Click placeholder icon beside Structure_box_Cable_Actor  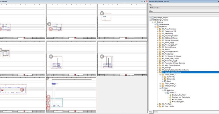[170, 97]
